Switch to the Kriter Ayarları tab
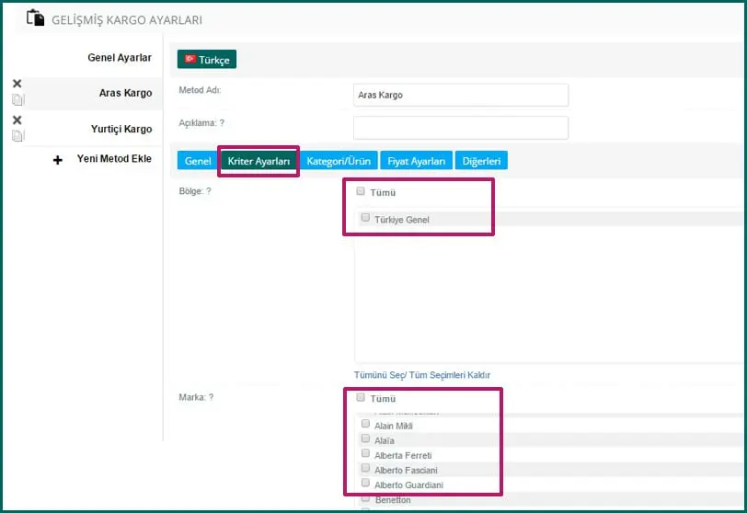 pyautogui.click(x=259, y=161)
